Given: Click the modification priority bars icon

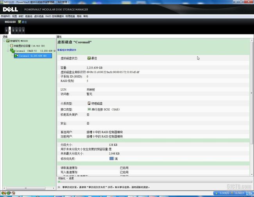Looking at the screenshot, I should pos(112,158).
